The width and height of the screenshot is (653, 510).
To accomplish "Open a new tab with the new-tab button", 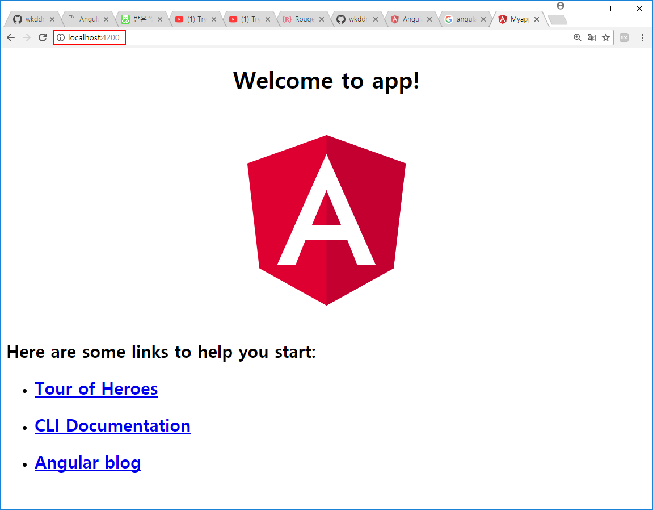I will (558, 20).
